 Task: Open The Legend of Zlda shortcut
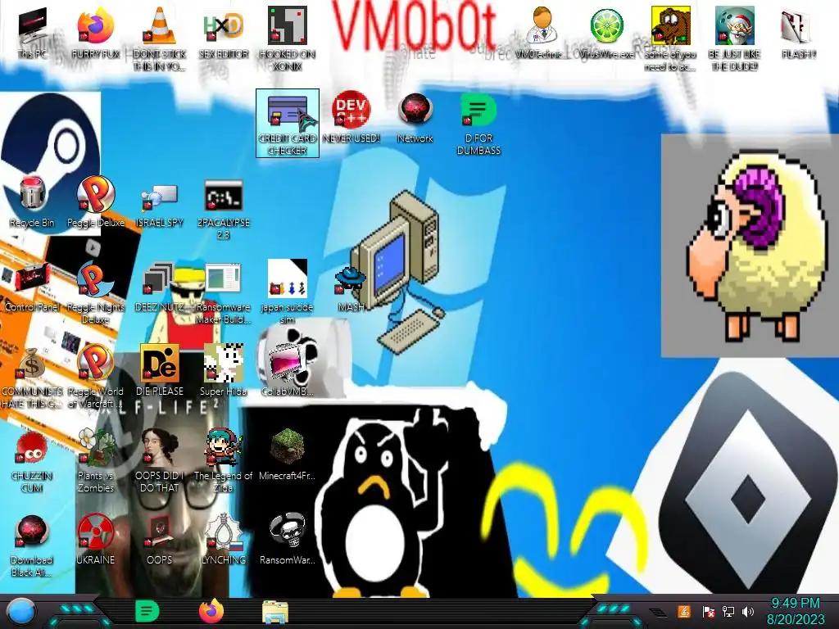(224, 461)
